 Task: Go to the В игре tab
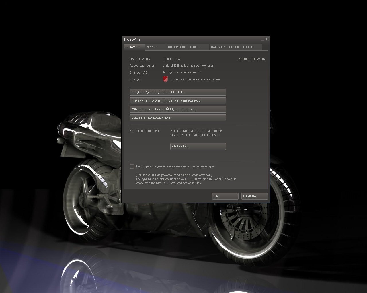pyautogui.click(x=198, y=47)
